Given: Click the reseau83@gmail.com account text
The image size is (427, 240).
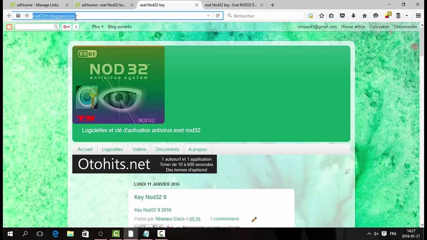Looking at the screenshot, I should 317,26.
